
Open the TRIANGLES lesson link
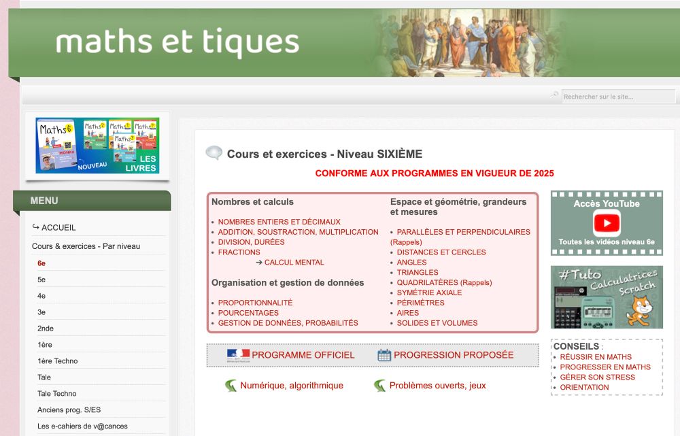coord(418,273)
